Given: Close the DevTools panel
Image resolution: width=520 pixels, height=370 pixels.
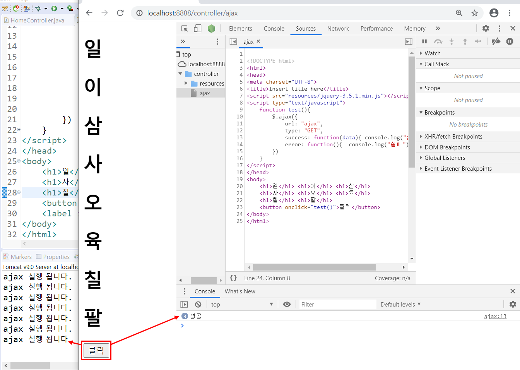Looking at the screenshot, I should pyautogui.click(x=513, y=28).
